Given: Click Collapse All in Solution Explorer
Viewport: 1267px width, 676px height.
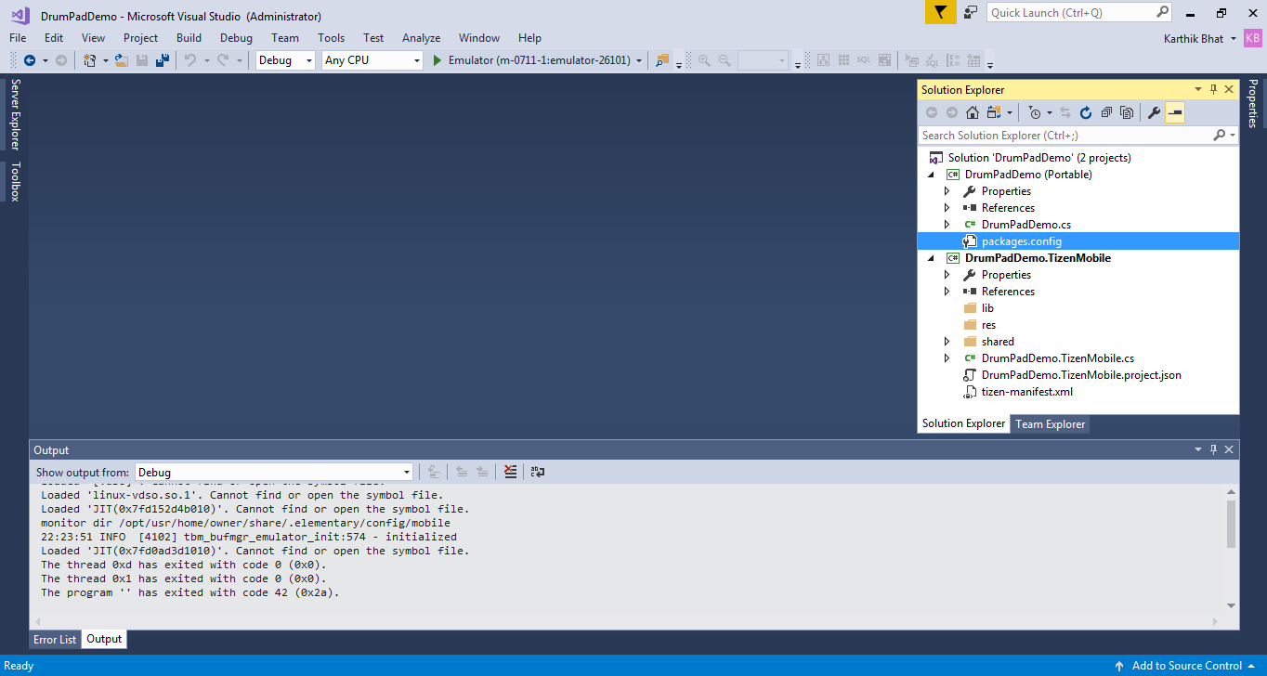Looking at the screenshot, I should (x=1106, y=112).
